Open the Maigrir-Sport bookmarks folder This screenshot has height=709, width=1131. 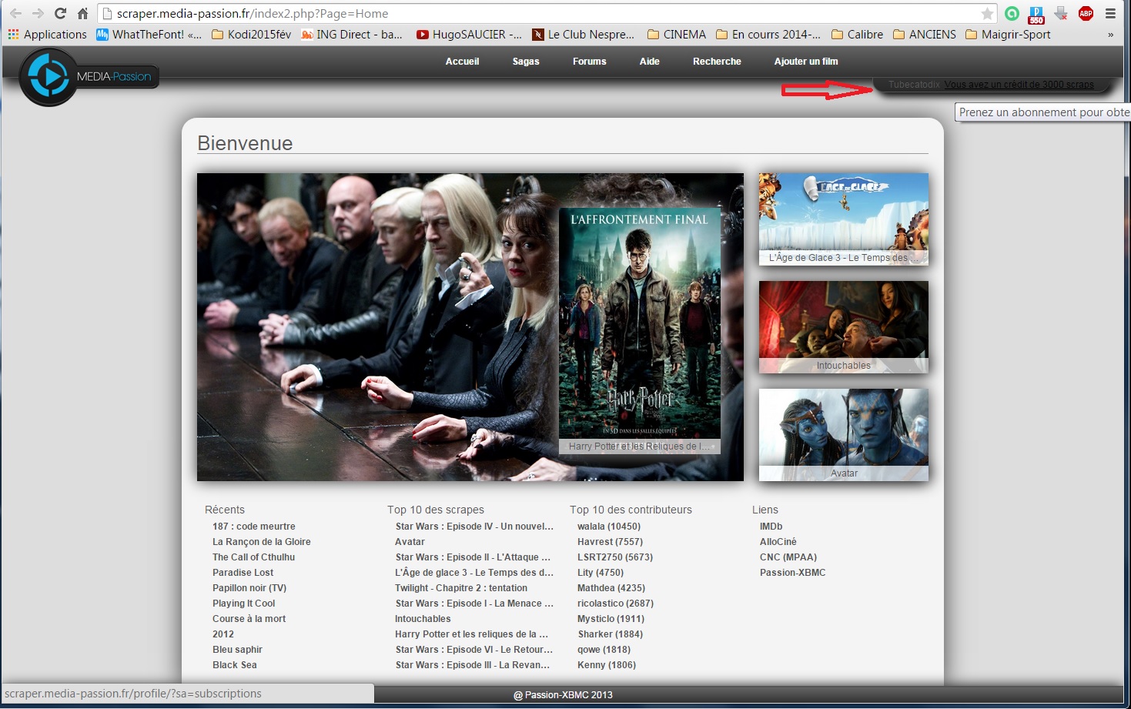[x=1008, y=35]
